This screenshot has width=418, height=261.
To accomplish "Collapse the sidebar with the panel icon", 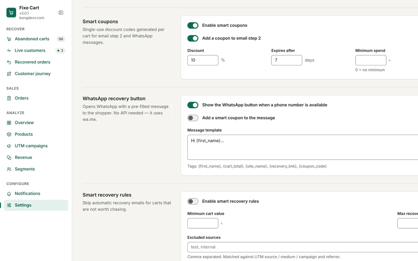I will (61, 13).
